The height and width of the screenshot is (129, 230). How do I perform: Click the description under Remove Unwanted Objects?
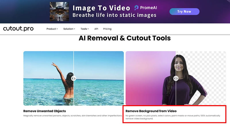[x=73, y=116]
